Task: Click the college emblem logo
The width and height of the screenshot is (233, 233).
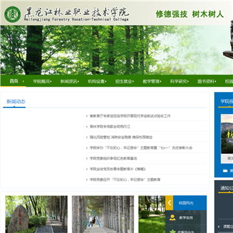Action: coord(12,14)
